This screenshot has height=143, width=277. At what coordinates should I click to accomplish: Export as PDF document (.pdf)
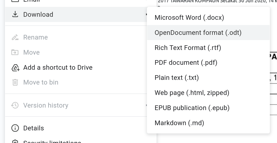pyautogui.click(x=186, y=63)
